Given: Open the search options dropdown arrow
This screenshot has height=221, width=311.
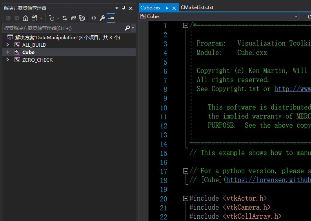Looking at the screenshot, I should [x=133, y=28].
